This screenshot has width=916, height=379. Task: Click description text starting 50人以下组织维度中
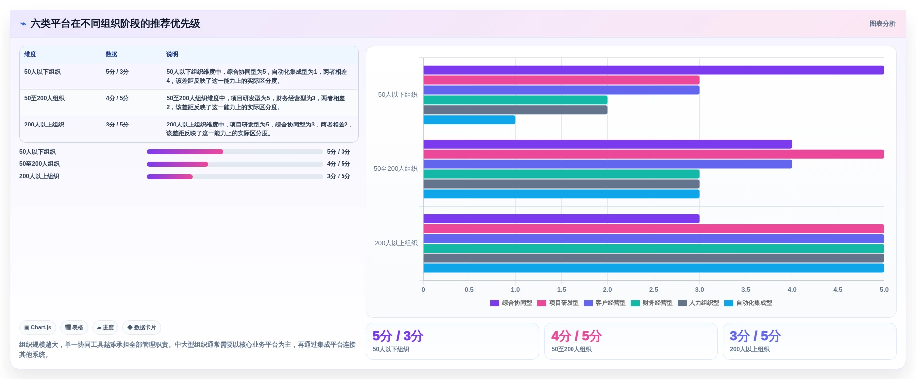coord(257,76)
